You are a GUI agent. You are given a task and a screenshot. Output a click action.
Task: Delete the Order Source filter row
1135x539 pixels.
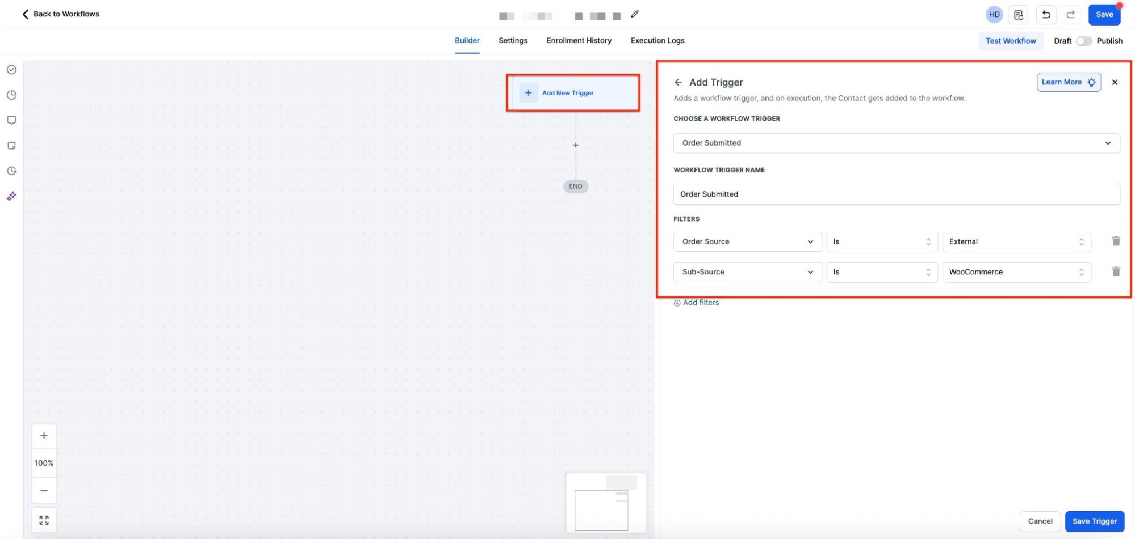tap(1116, 241)
